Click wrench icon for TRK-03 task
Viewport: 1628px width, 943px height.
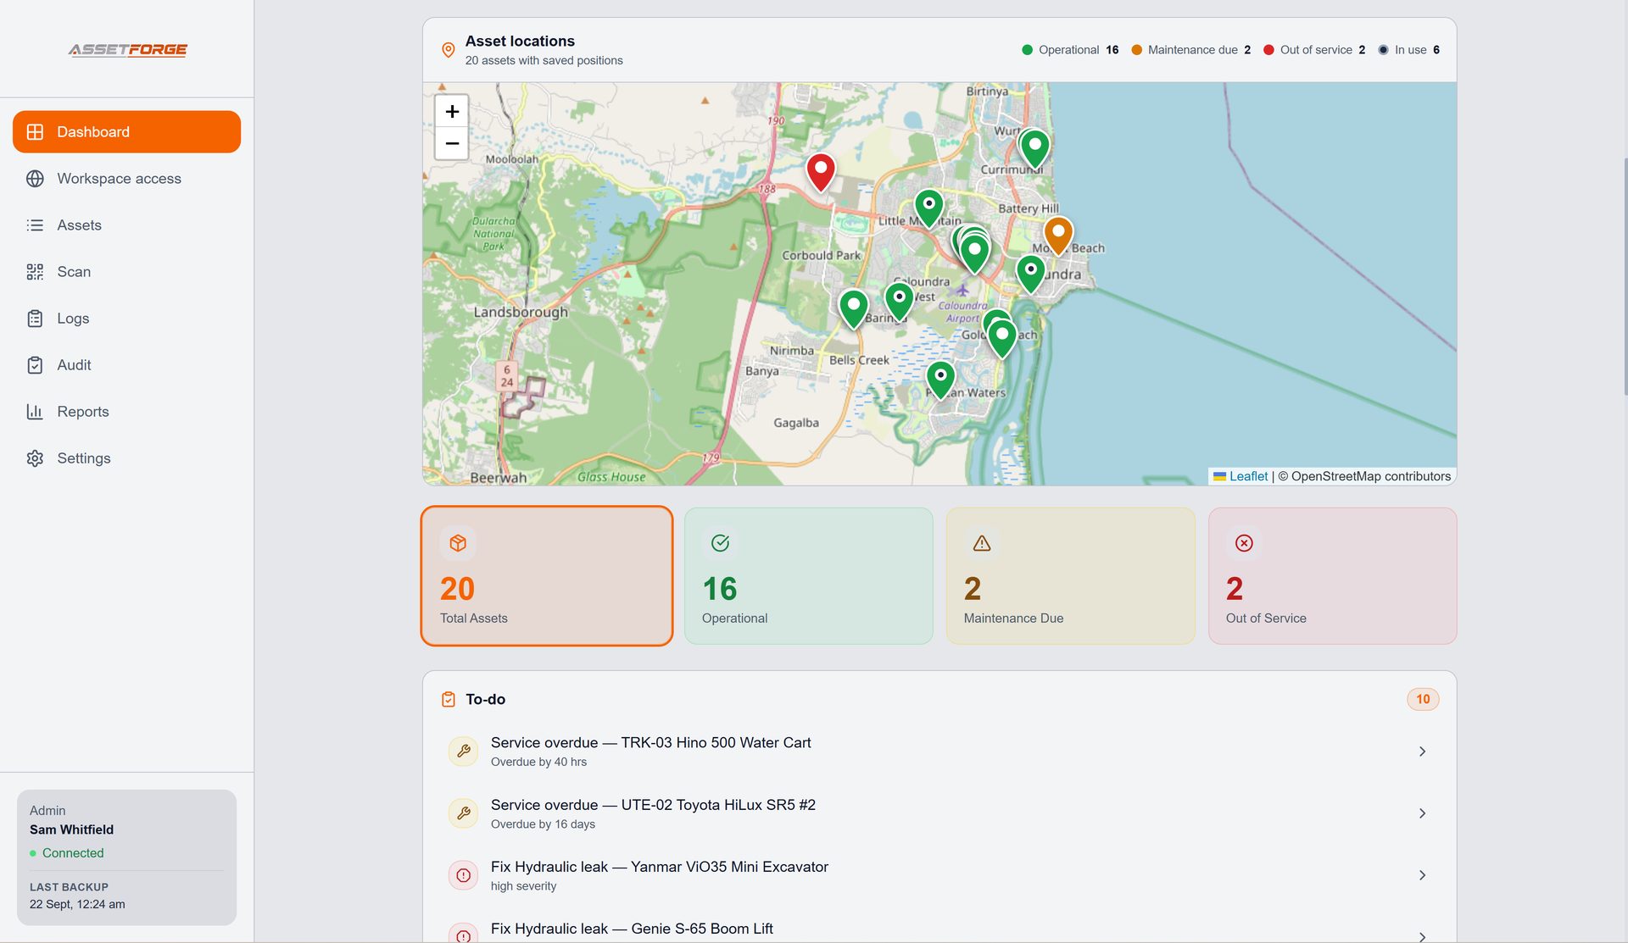tap(463, 751)
